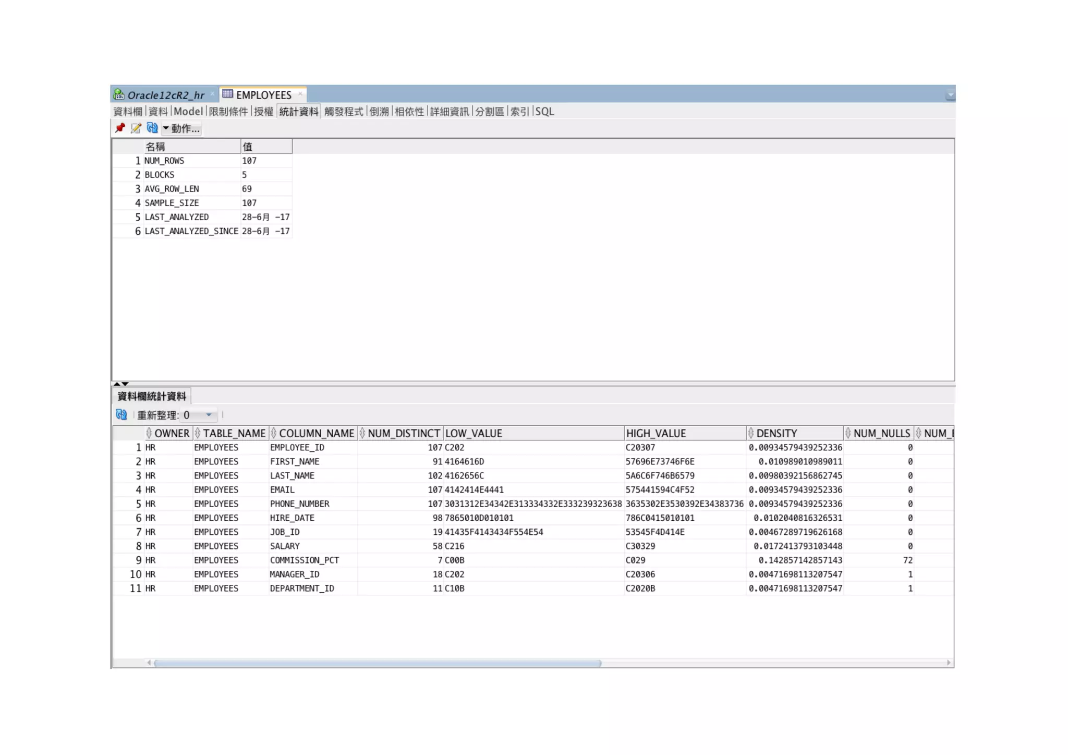The image size is (1068, 755).
Task: Select the EMAIL column row
Action: pyautogui.click(x=533, y=490)
